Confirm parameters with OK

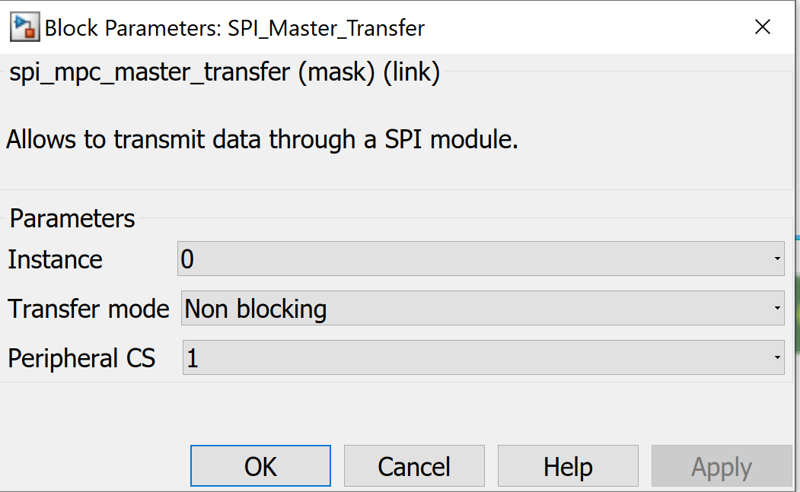pos(260,465)
